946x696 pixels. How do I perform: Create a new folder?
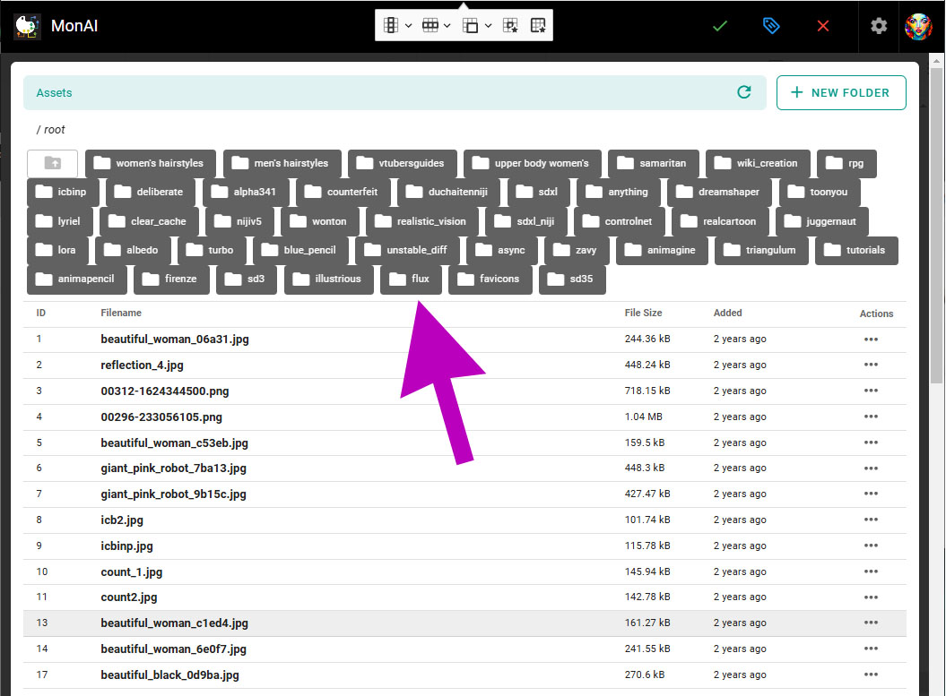840,92
